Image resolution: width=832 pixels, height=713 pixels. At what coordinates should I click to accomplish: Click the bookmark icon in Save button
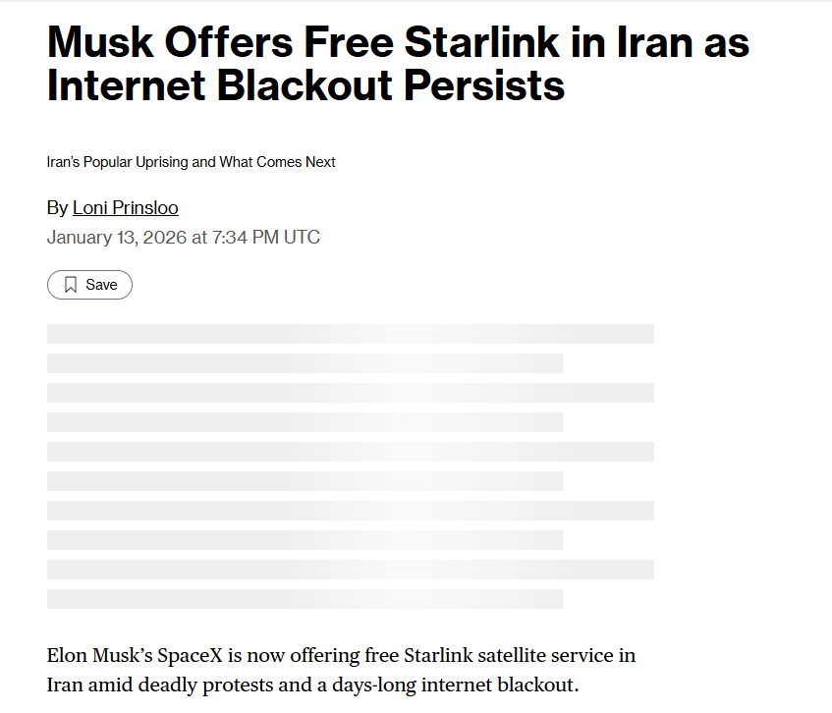tap(71, 285)
